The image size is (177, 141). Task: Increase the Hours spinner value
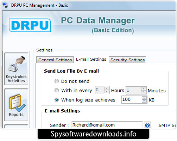coord(107,88)
